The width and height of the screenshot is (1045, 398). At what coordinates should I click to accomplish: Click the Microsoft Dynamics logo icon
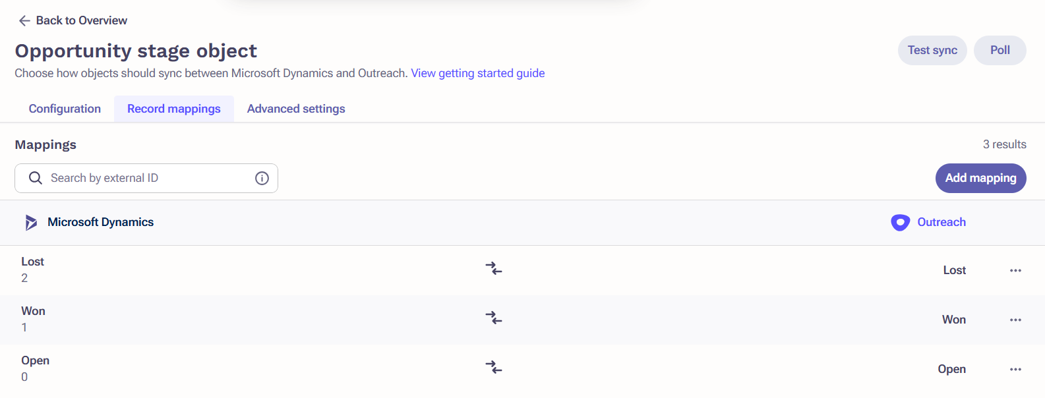[31, 223]
